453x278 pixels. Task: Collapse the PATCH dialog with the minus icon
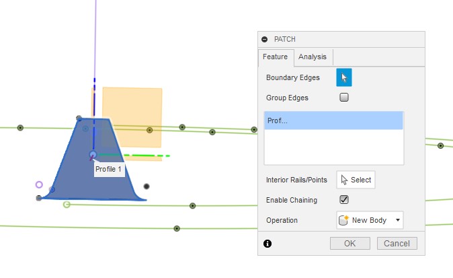click(x=265, y=40)
